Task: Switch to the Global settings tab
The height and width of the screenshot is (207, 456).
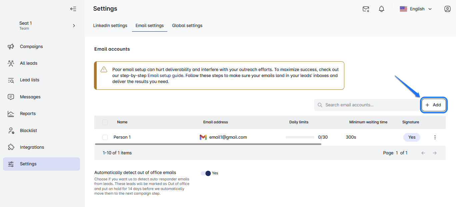Action: point(187,26)
